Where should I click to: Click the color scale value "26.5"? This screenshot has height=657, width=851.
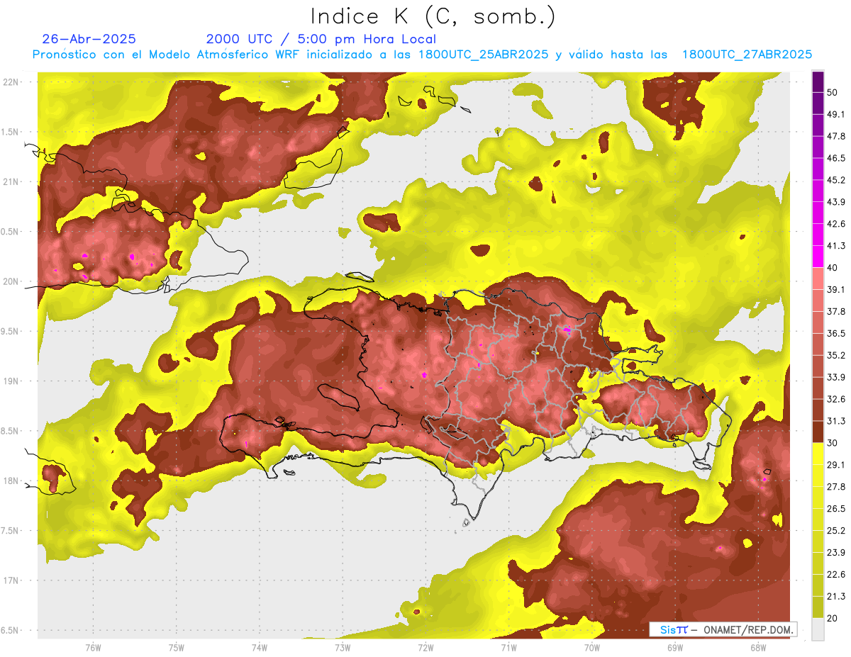point(836,508)
